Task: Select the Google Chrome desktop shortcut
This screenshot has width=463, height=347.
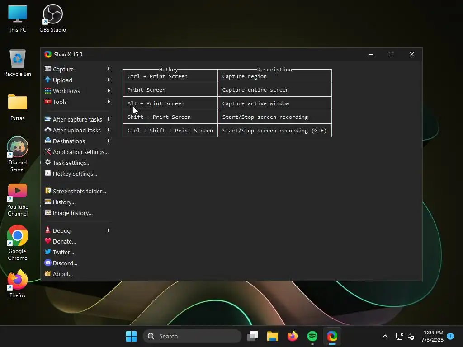Action: pos(18,243)
